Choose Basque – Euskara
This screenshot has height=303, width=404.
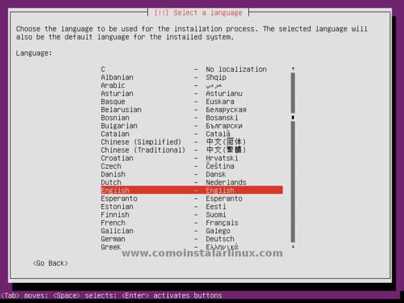click(x=192, y=102)
